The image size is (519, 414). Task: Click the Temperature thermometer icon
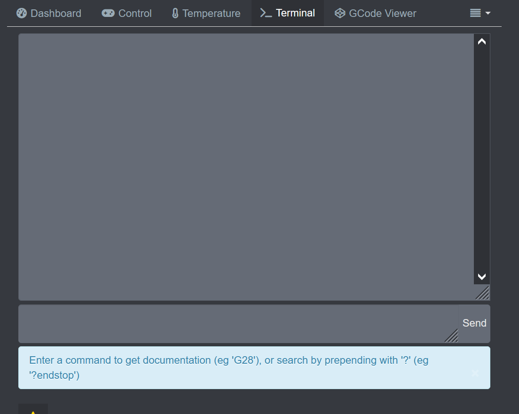[175, 13]
